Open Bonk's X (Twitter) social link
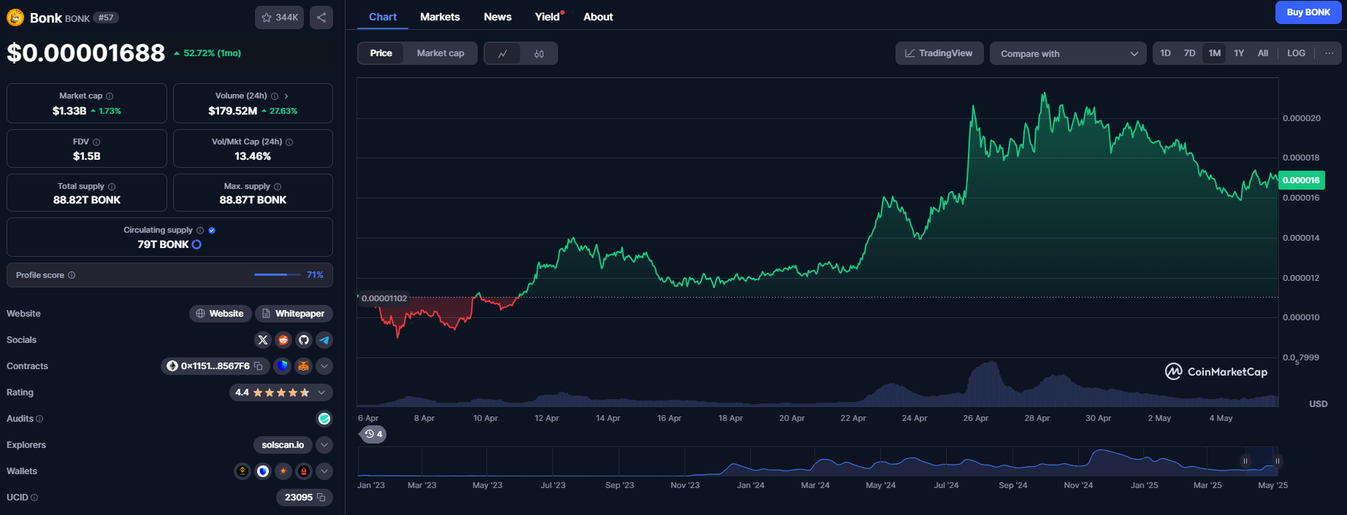Viewport: 1347px width, 515px height. (x=263, y=340)
